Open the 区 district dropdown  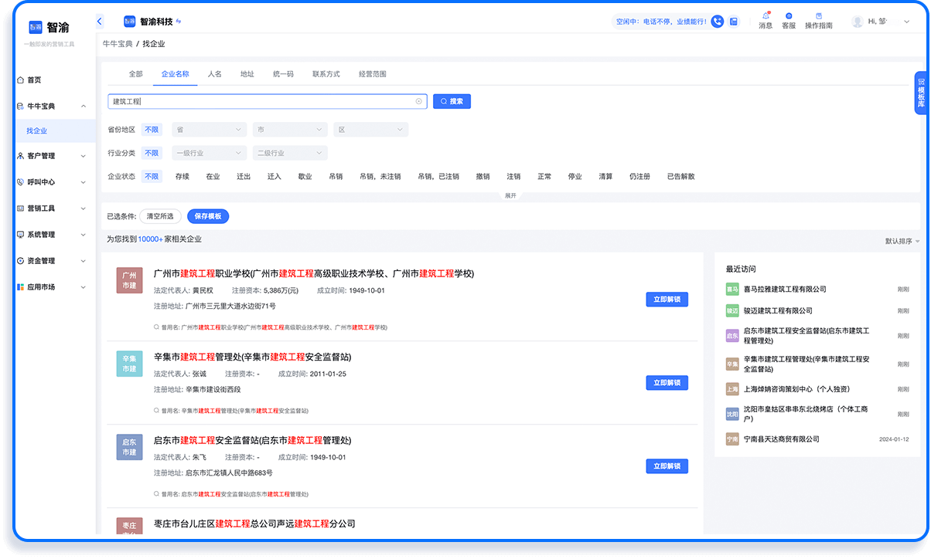[x=371, y=130]
